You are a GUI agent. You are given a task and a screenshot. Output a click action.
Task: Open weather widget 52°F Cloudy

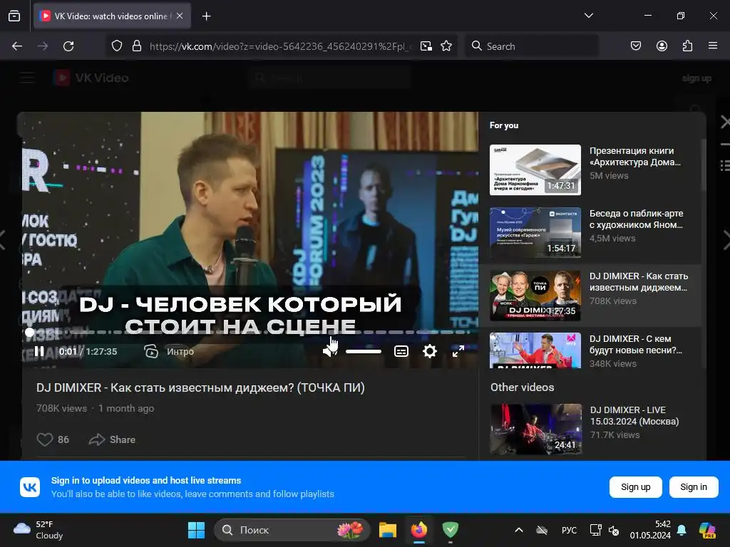coord(38,530)
